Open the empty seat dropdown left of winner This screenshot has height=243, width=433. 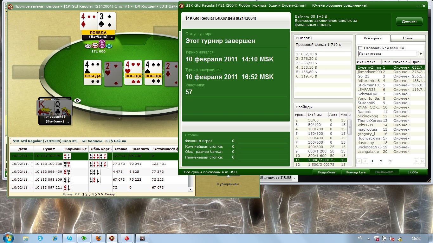[68, 48]
